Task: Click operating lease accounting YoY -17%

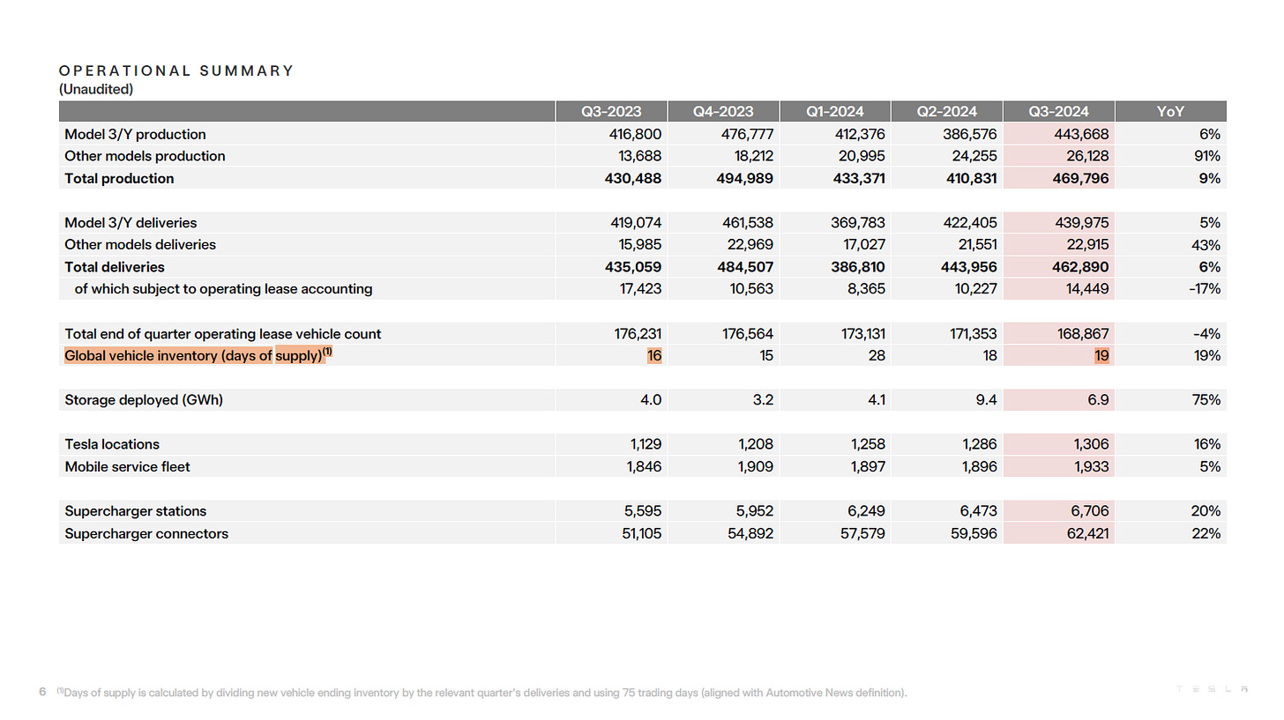Action: [x=1203, y=288]
